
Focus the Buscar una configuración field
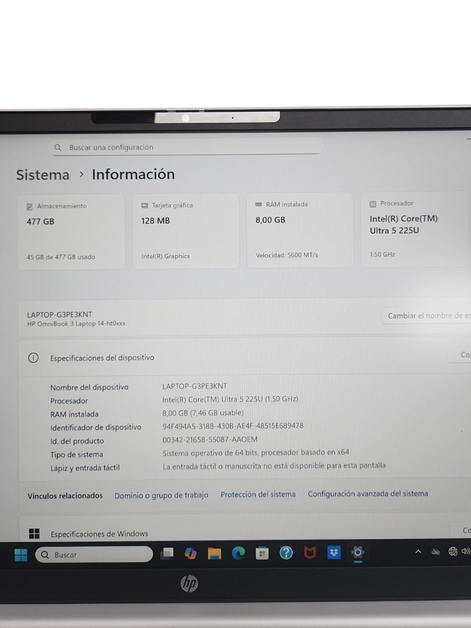(186, 147)
